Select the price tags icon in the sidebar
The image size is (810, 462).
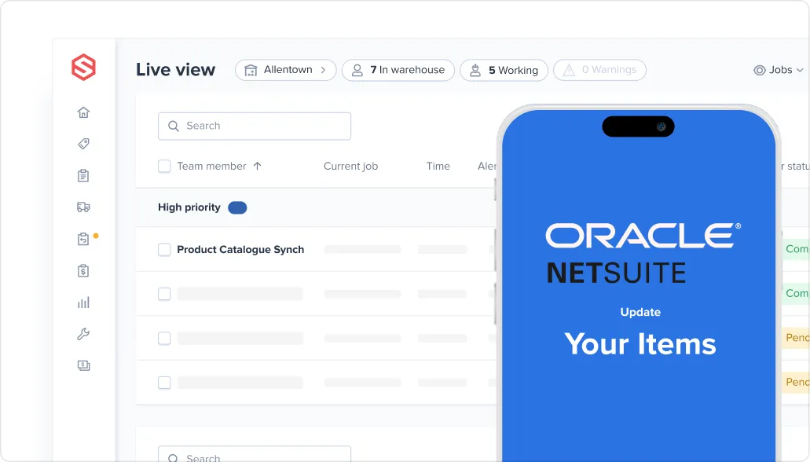[x=83, y=144]
